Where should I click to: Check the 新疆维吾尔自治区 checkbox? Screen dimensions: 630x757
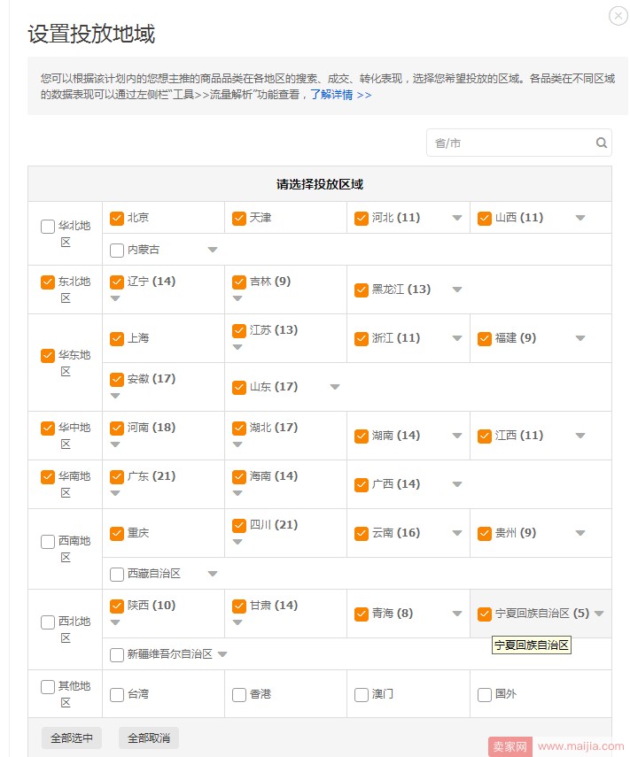click(x=117, y=655)
